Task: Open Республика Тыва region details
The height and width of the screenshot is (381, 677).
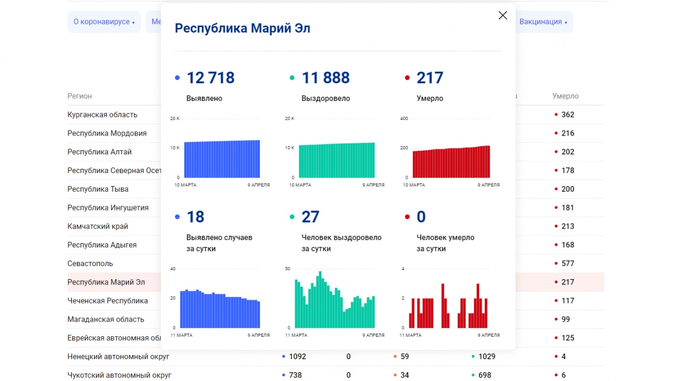Action: coord(98,189)
